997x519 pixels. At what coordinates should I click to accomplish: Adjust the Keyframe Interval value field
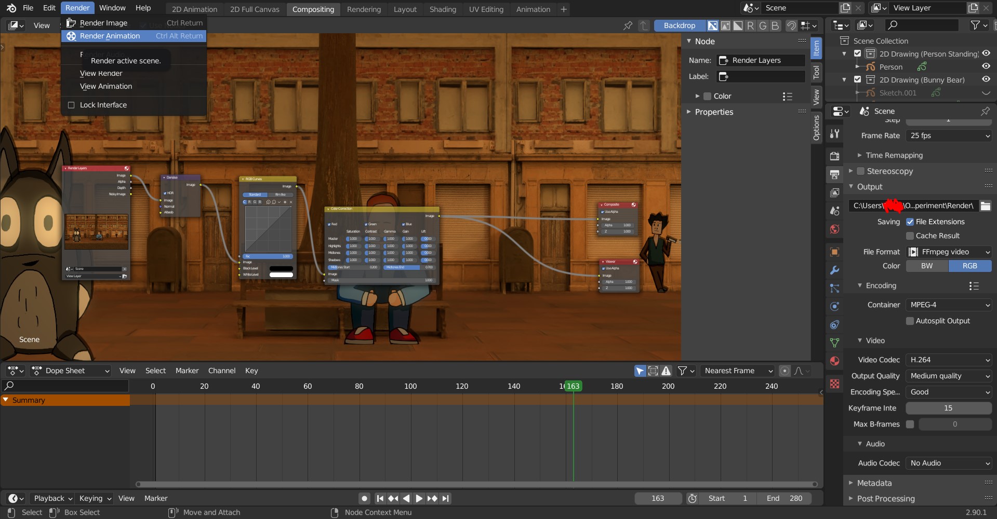click(x=949, y=408)
